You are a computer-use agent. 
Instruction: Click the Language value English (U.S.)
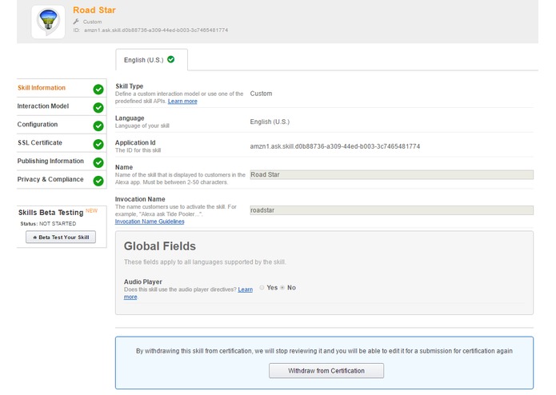tap(270, 122)
